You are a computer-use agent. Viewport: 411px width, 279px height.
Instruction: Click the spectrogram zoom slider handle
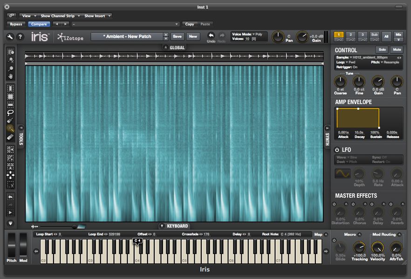pos(75,226)
